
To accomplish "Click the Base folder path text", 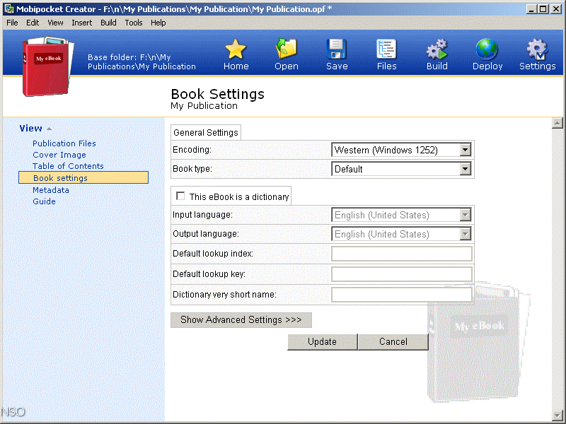I will 141,61.
